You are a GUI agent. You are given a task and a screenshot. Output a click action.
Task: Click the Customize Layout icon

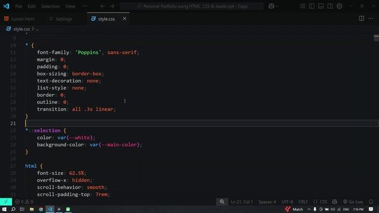click(x=303, y=7)
